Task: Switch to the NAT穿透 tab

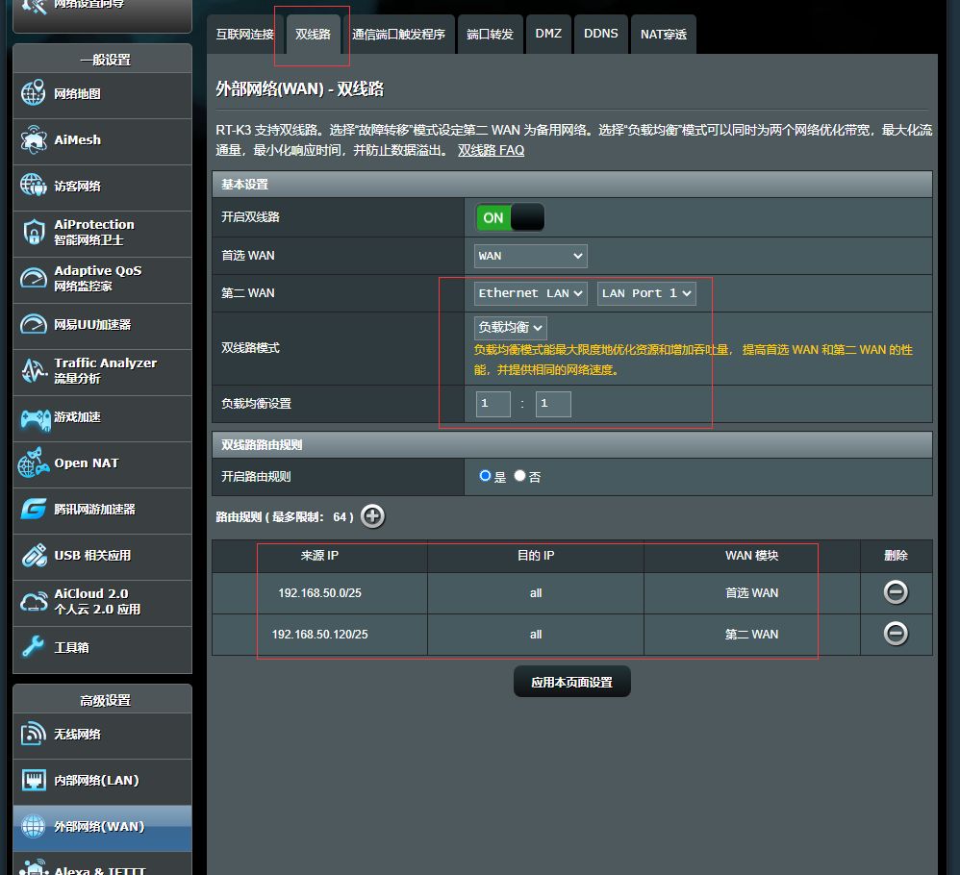Action: 664,35
